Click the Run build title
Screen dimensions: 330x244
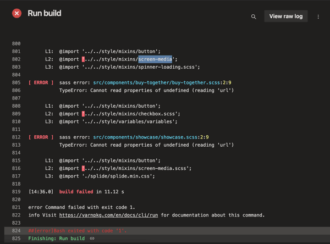click(44, 13)
